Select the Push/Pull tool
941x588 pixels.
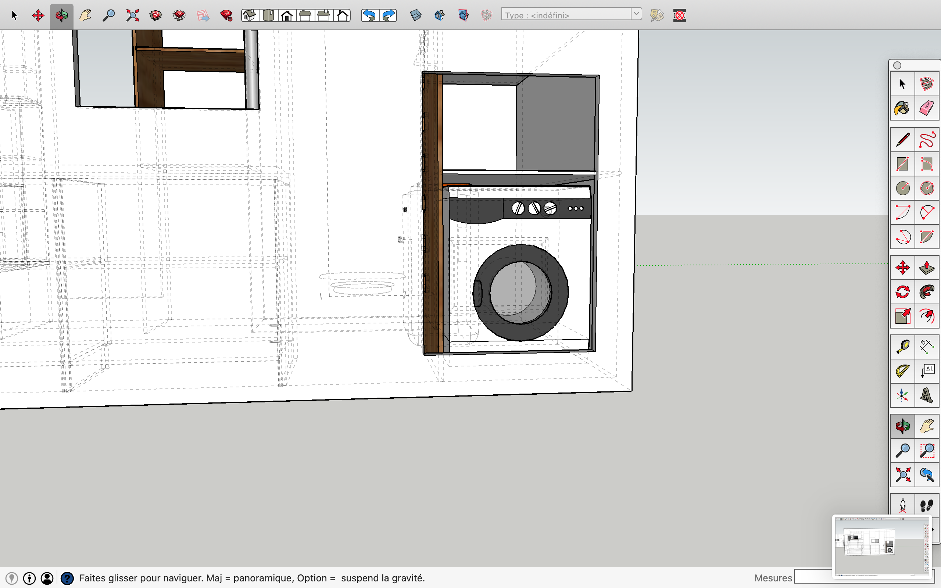click(x=927, y=268)
